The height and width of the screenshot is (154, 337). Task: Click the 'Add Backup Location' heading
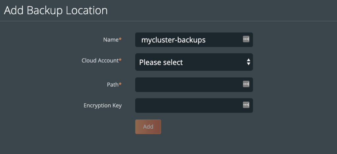tap(56, 10)
